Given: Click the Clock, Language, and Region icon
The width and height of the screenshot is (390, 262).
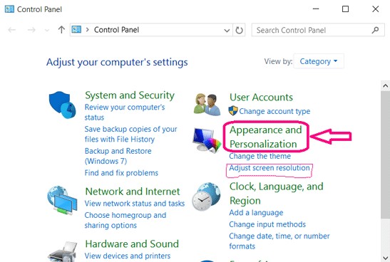Looking at the screenshot, I should tap(206, 197).
